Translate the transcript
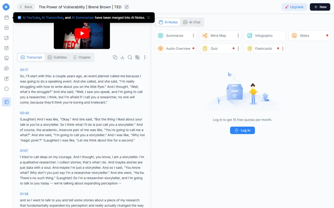The image size is (334, 208). 137,57
